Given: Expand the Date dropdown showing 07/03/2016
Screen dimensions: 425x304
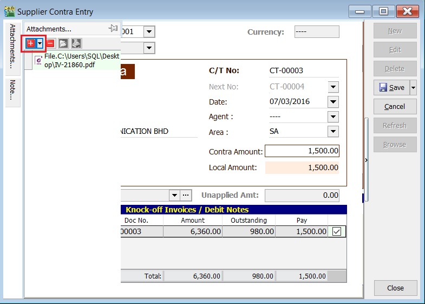Looking at the screenshot, I should [x=333, y=101].
